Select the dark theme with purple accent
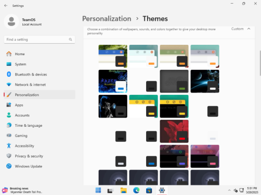Image resolution: width=261 pixels, height=195 pixels. 174,156
